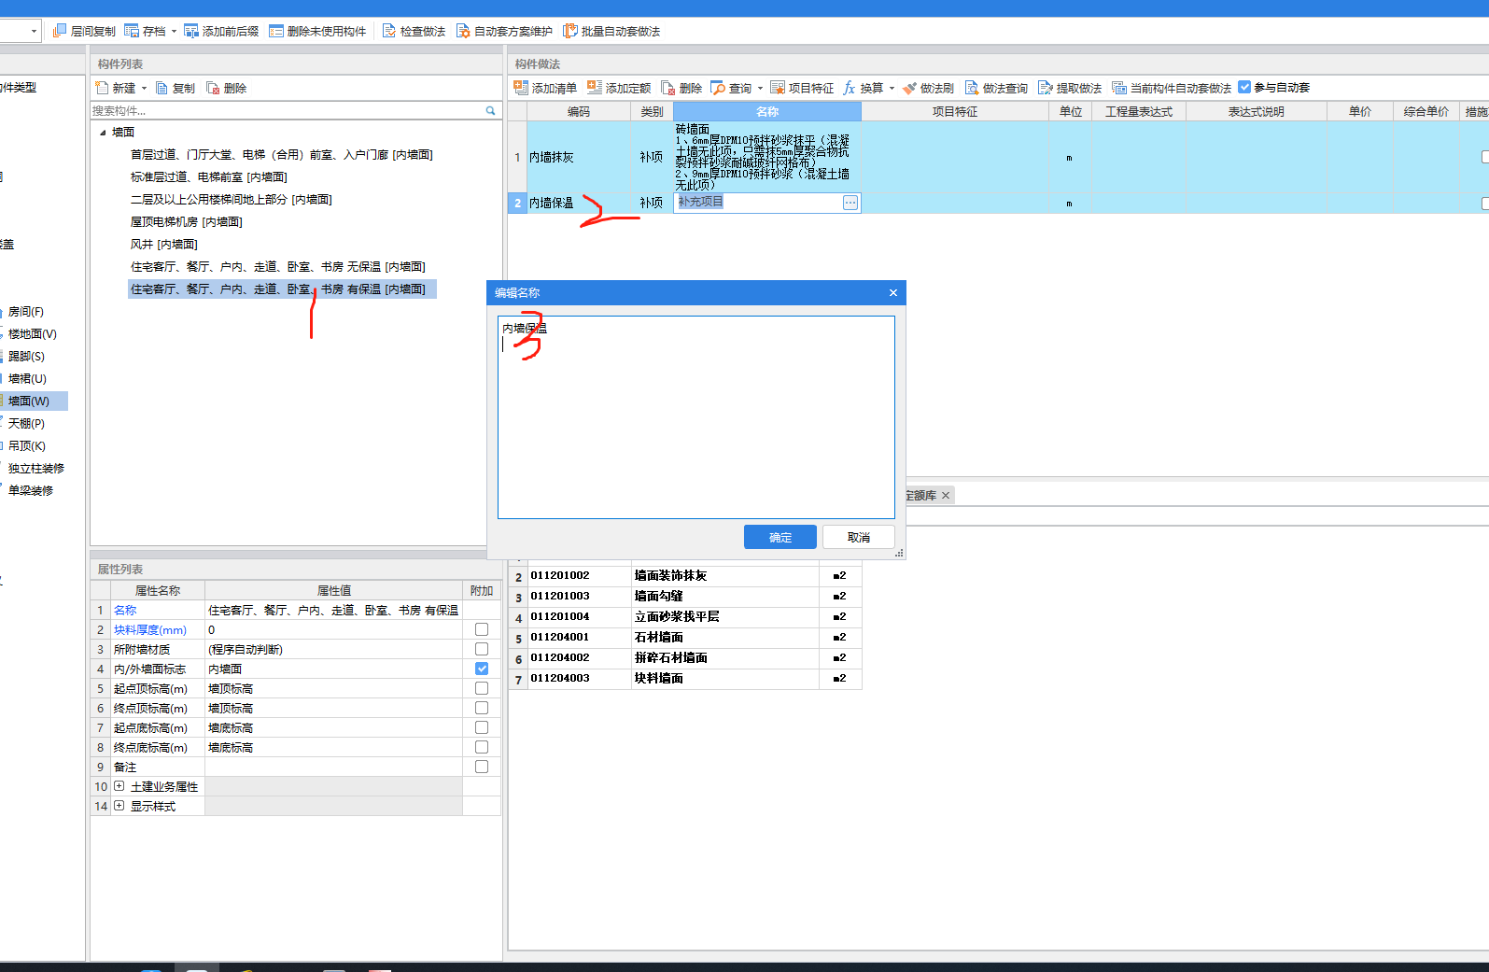Select 天棚(P) in the component type list
Image resolution: width=1489 pixels, height=972 pixels.
[x=26, y=424]
